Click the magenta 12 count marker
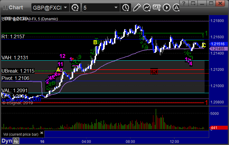 [62, 56]
